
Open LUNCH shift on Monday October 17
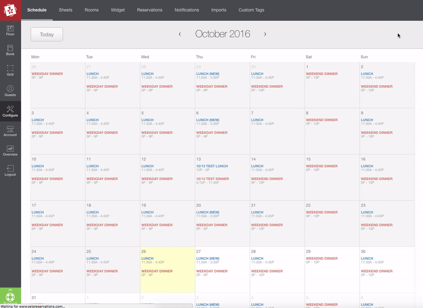point(37,213)
